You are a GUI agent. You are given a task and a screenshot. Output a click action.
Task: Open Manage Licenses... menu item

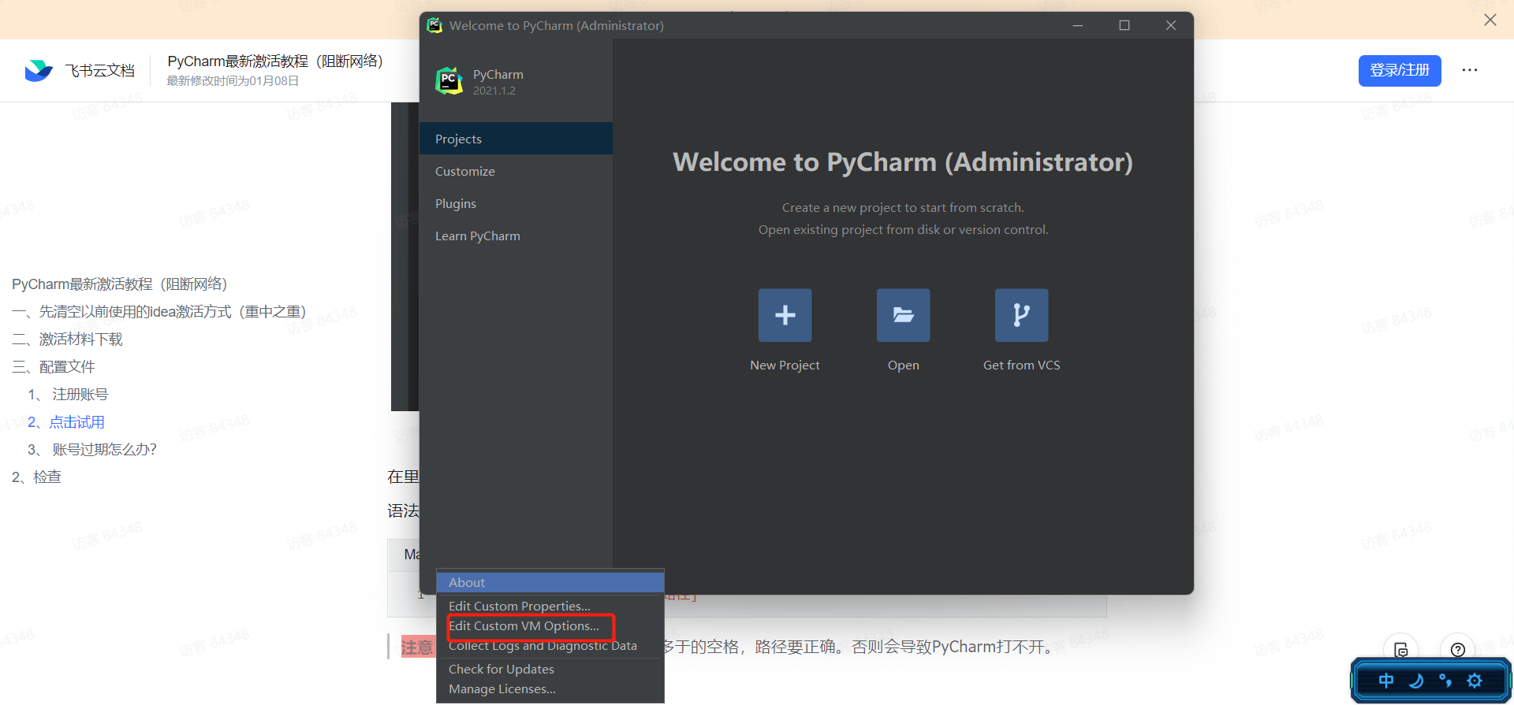coord(550,688)
